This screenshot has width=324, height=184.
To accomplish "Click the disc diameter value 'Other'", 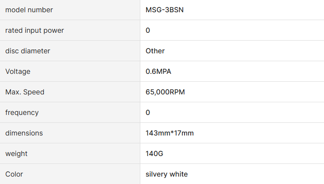I will click(x=155, y=51).
